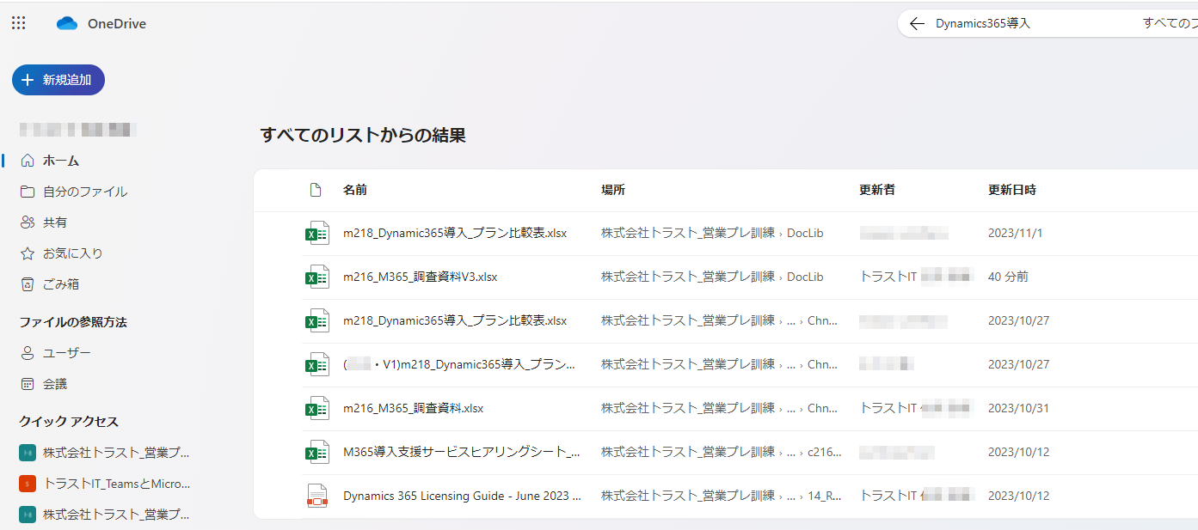Go to ホーム in sidebar
1198x530 pixels.
coord(60,161)
